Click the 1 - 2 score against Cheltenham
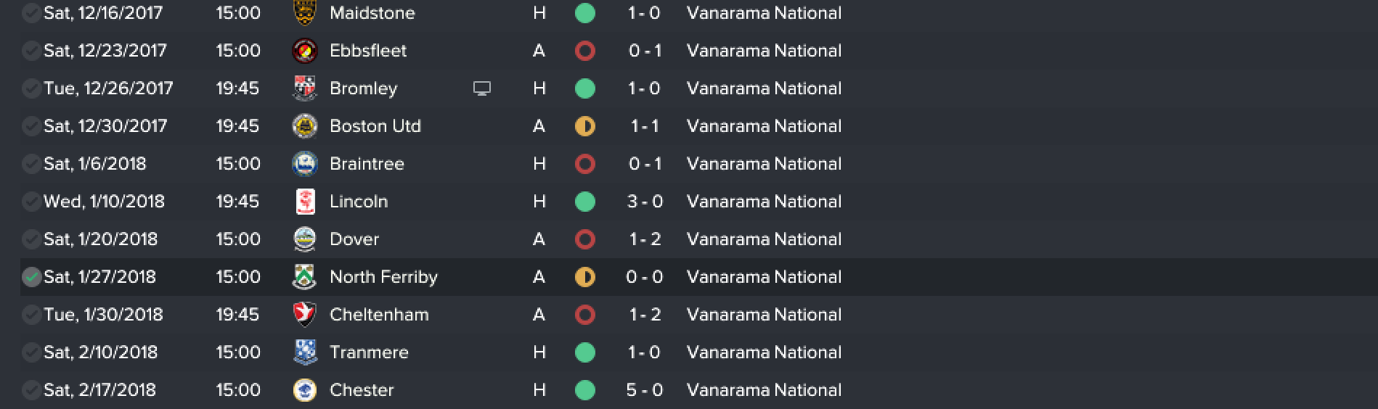This screenshot has width=1378, height=409. tap(645, 315)
